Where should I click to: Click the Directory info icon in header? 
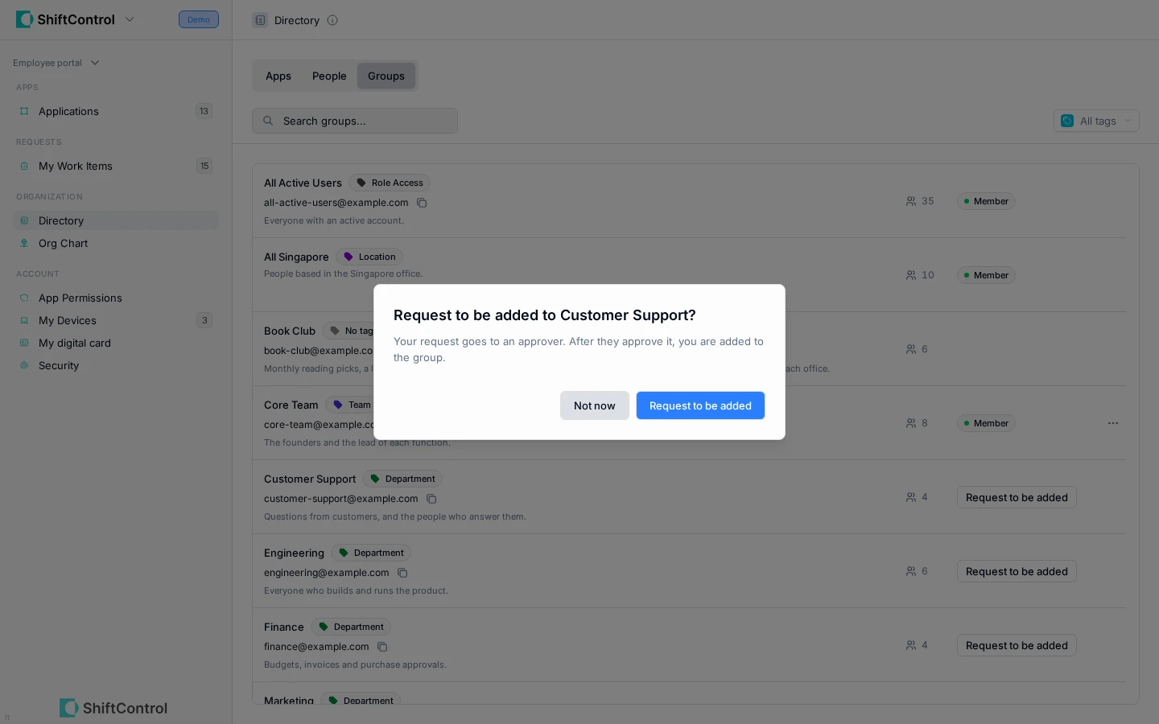332,20
